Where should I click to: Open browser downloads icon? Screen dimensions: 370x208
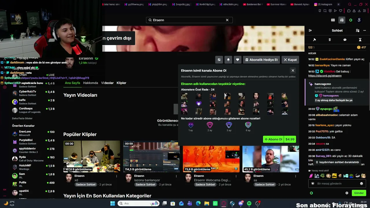pos(359,11)
